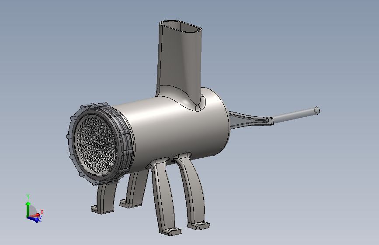The height and width of the screenshot is (245, 379).
Task: Click the blue Z axis of the triad
Action: [33, 219]
